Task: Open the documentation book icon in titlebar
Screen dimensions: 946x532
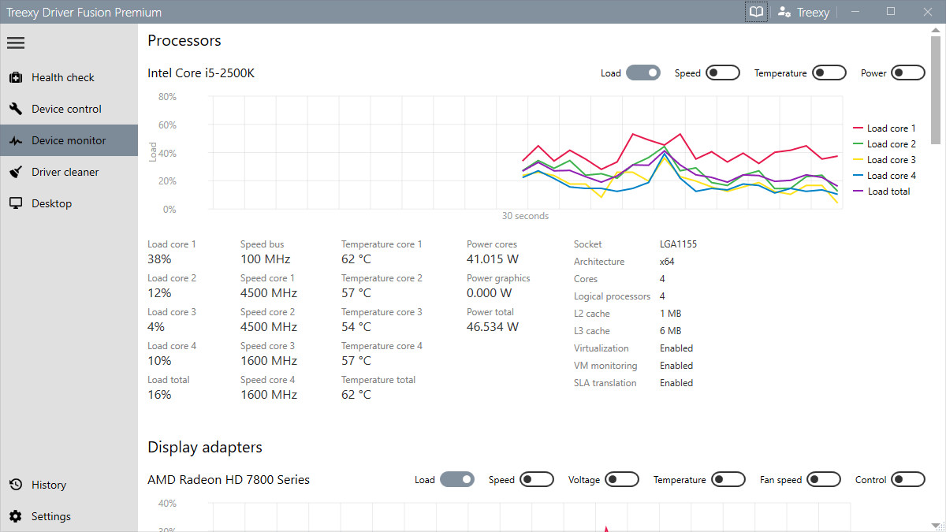Action: [x=755, y=11]
